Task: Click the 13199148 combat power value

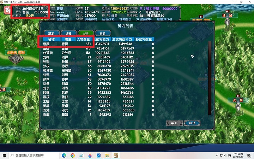Action: click(x=125, y=44)
